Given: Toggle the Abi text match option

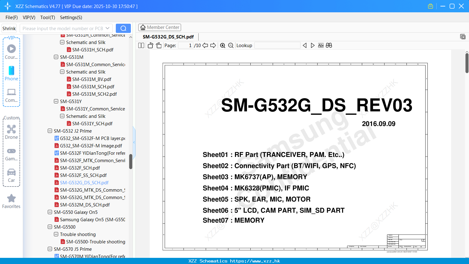Looking at the screenshot, I should (321, 45).
